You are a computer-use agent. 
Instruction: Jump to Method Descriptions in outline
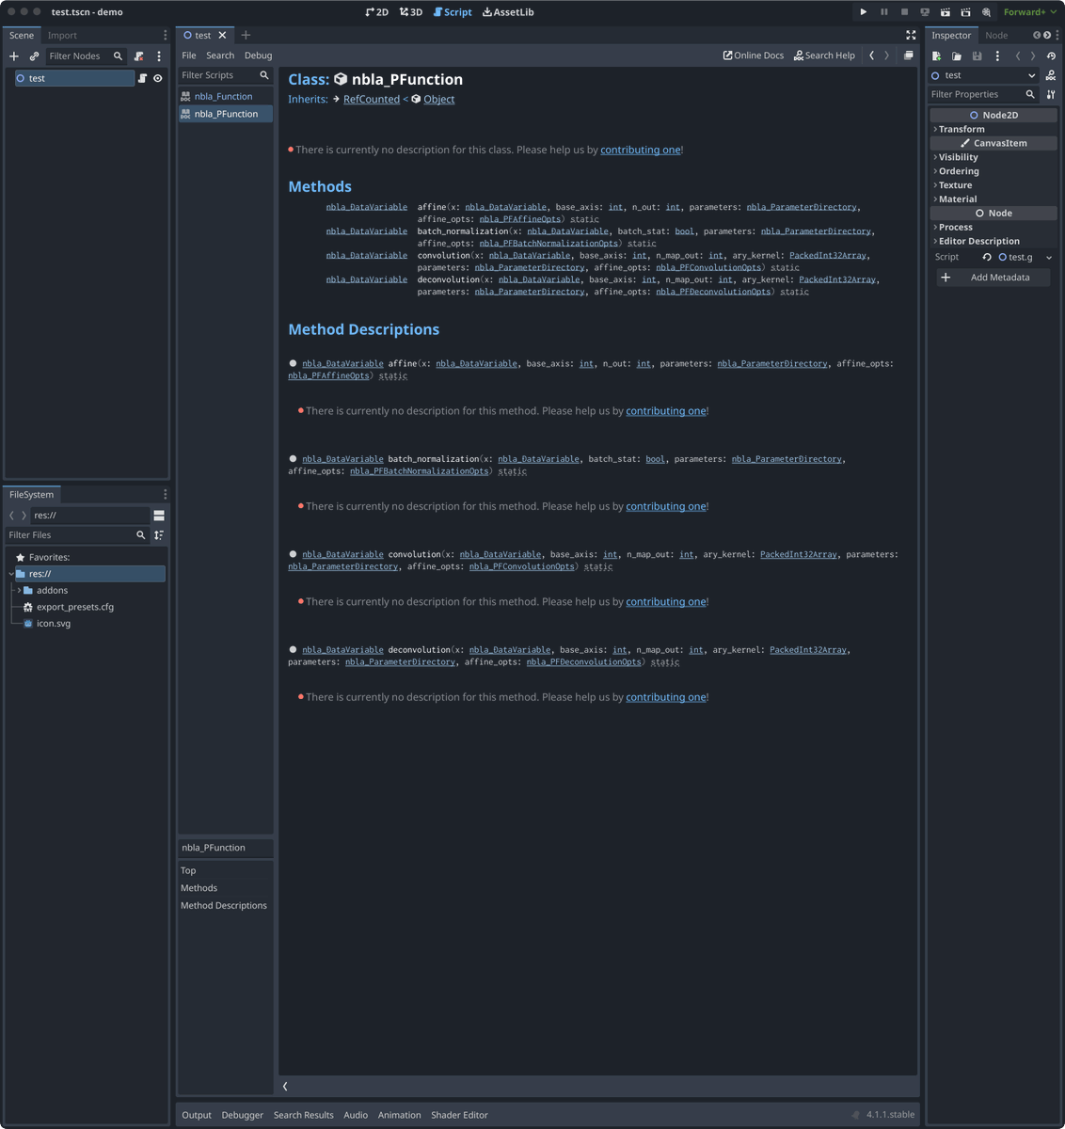point(224,905)
